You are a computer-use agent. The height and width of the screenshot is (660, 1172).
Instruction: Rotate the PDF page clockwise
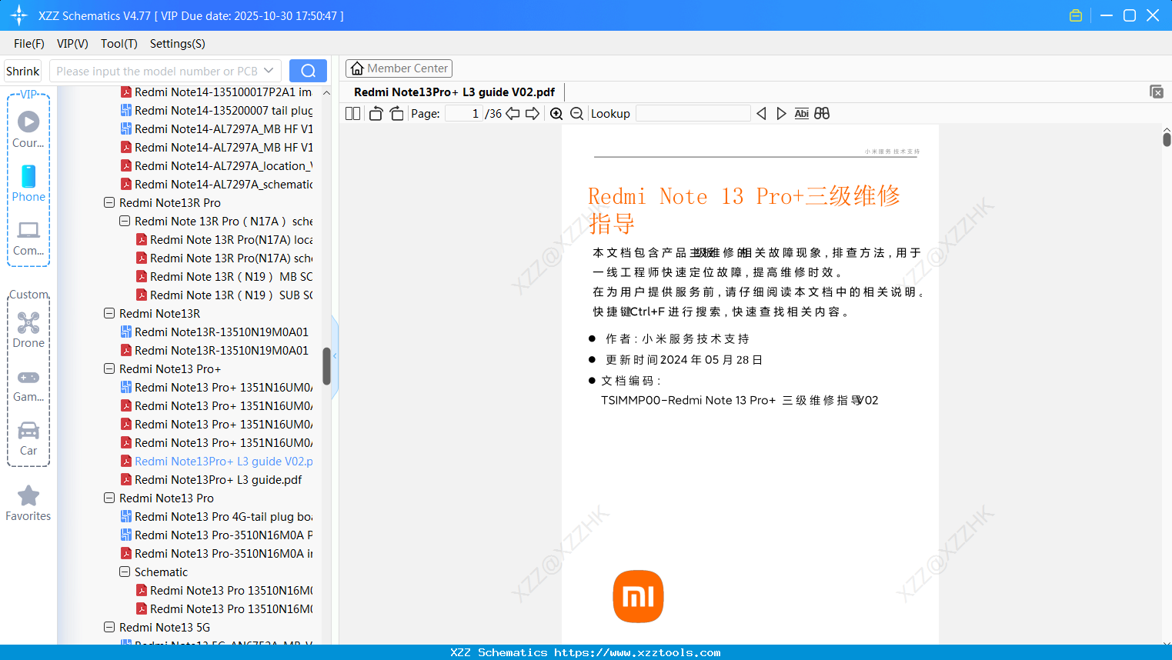point(396,112)
